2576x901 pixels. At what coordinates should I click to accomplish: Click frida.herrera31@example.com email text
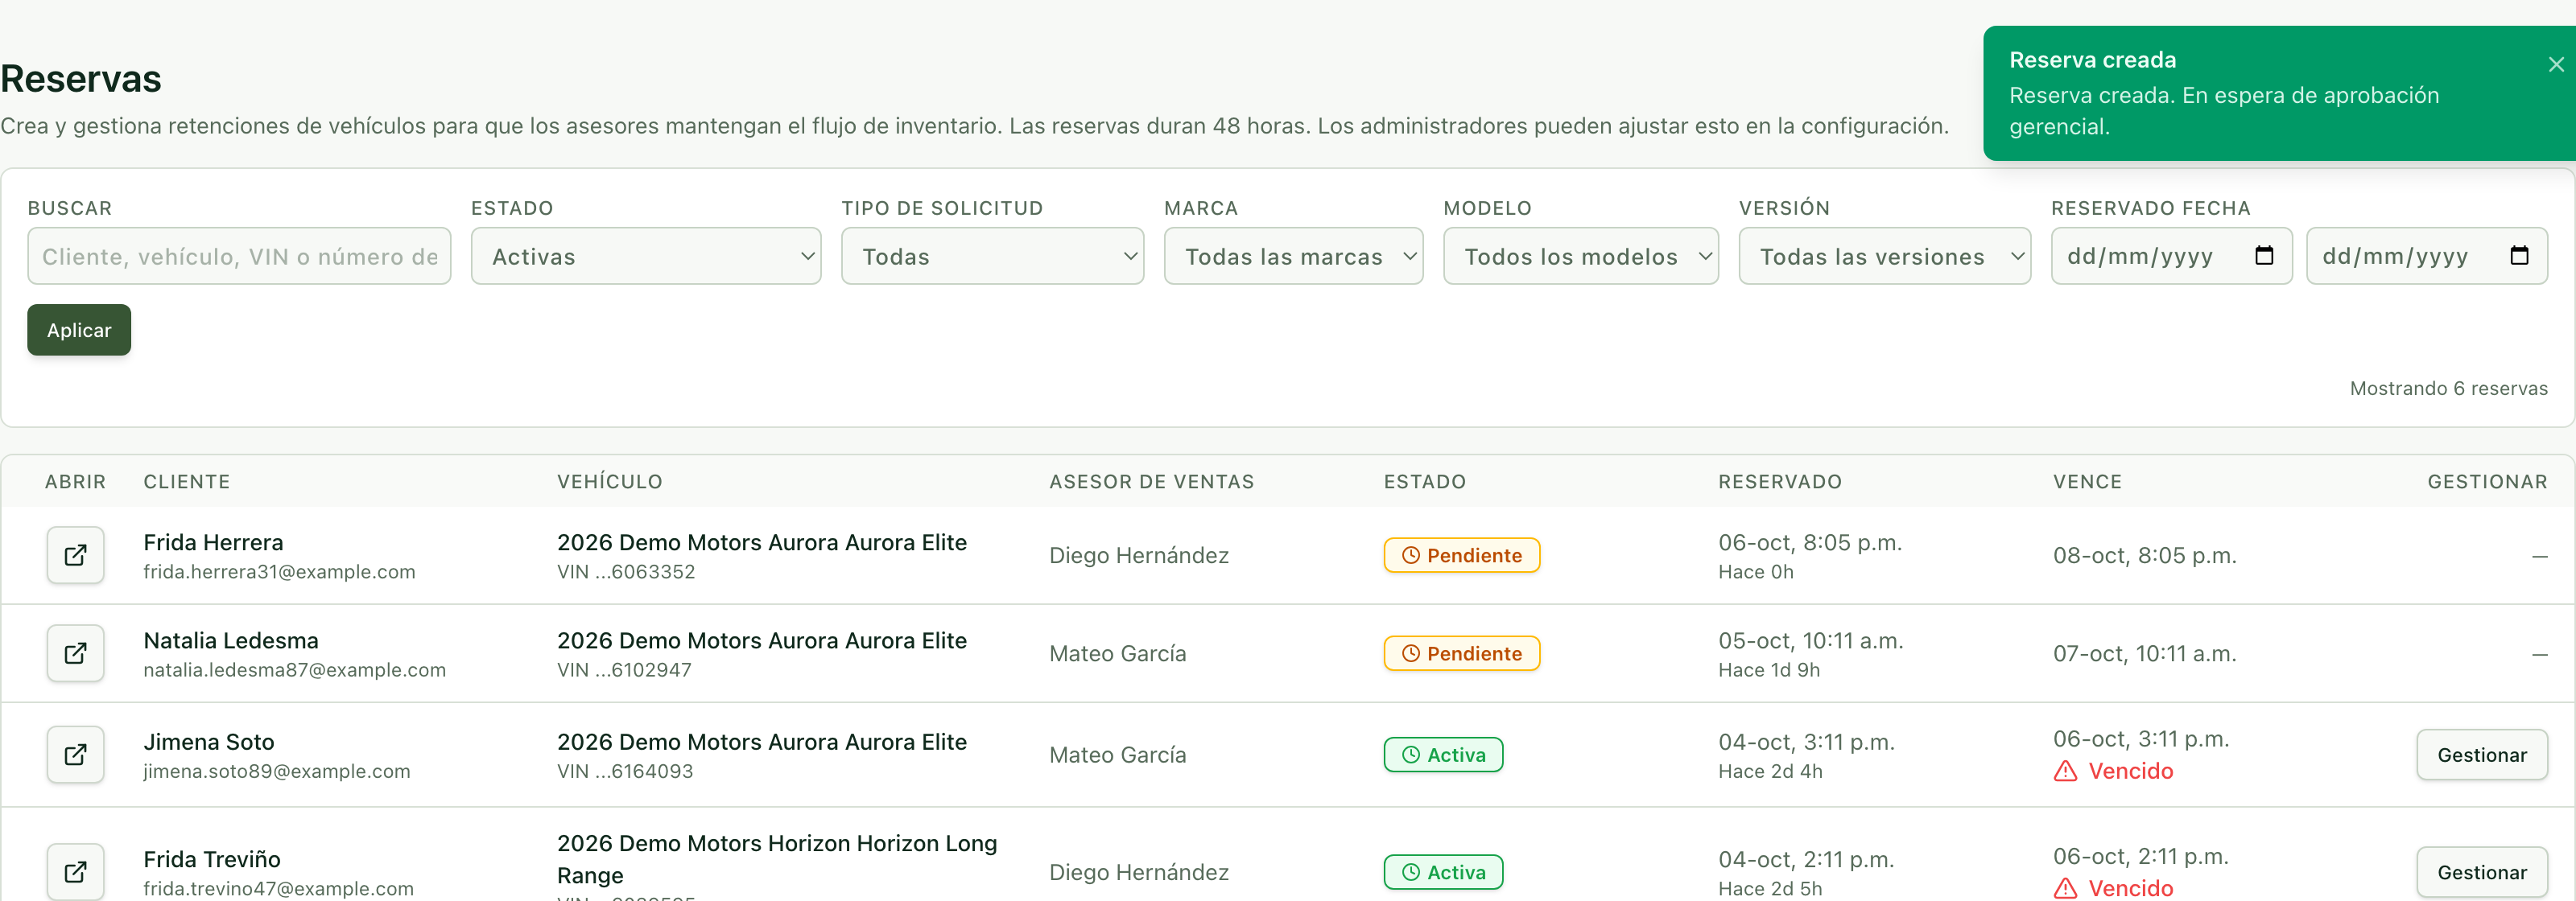279,571
